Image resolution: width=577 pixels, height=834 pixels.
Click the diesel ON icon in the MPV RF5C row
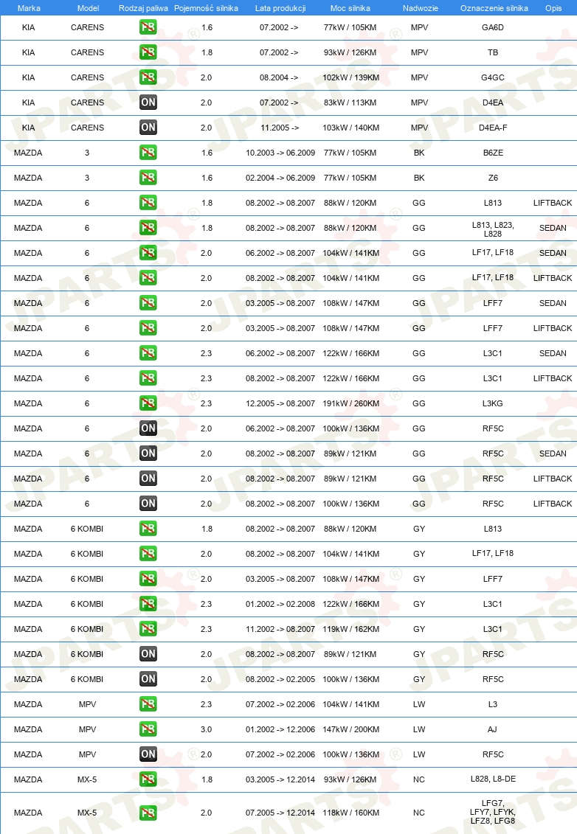(x=148, y=754)
